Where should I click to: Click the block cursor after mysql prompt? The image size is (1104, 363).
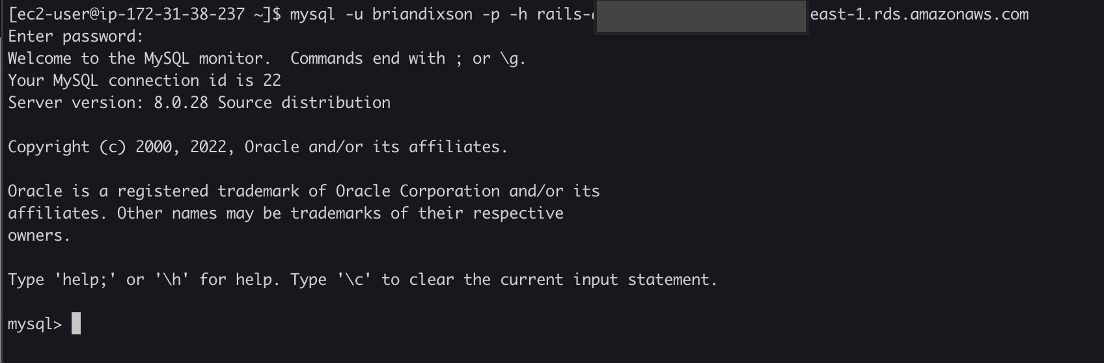[76, 324]
